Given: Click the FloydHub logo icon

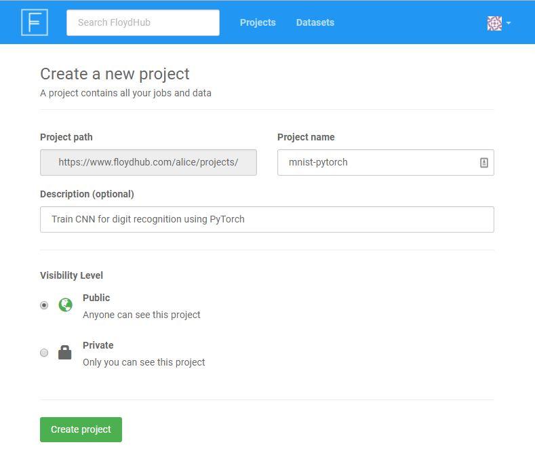Looking at the screenshot, I should [35, 22].
